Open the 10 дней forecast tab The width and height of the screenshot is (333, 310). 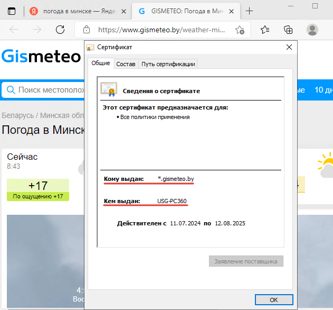tap(324, 90)
